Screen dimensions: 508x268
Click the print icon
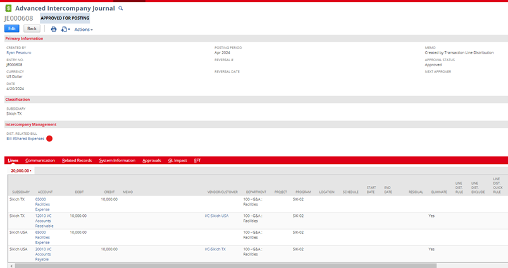tap(54, 29)
